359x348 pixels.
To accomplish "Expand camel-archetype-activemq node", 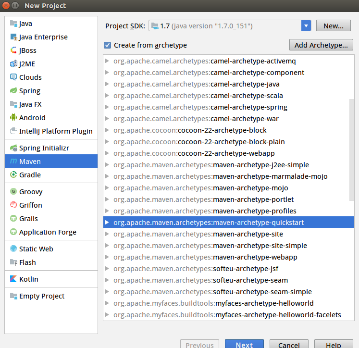I will pyautogui.click(x=107, y=61).
